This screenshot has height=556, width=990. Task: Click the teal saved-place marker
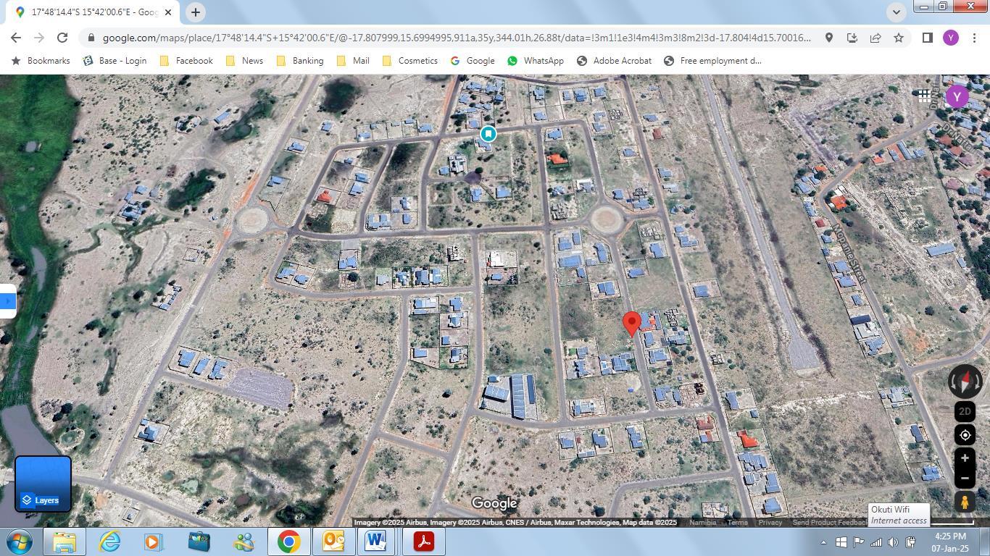tap(488, 134)
